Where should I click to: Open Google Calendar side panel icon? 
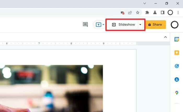click(x=176, y=39)
